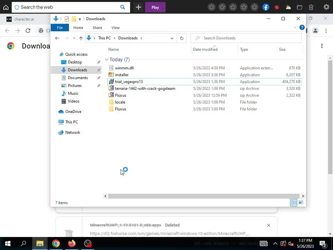
Task: Select This PC in navigation pane
Action: pyautogui.click(x=71, y=122)
